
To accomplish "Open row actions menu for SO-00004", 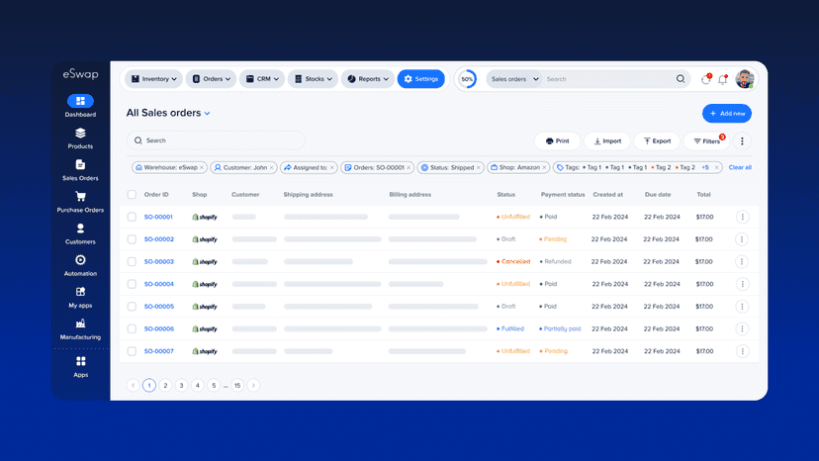I will point(742,284).
